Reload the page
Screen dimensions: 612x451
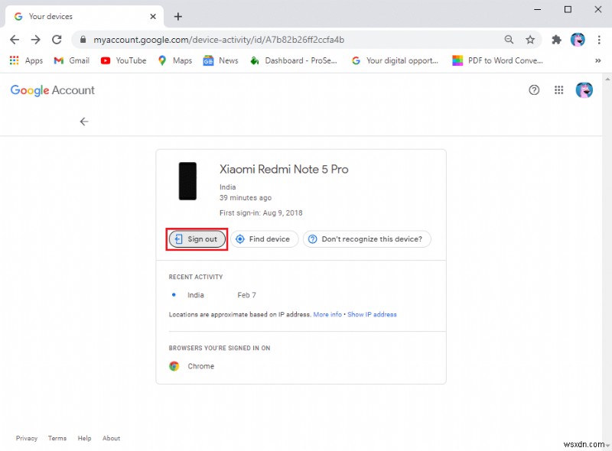tap(57, 40)
